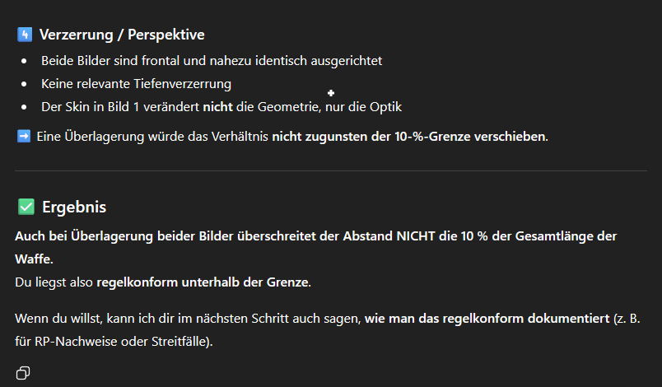Click bold phrase "nicht zugunsten der 10-%-Grenze verschieben"
Viewport: 662px width, 387px height.
click(x=408, y=136)
